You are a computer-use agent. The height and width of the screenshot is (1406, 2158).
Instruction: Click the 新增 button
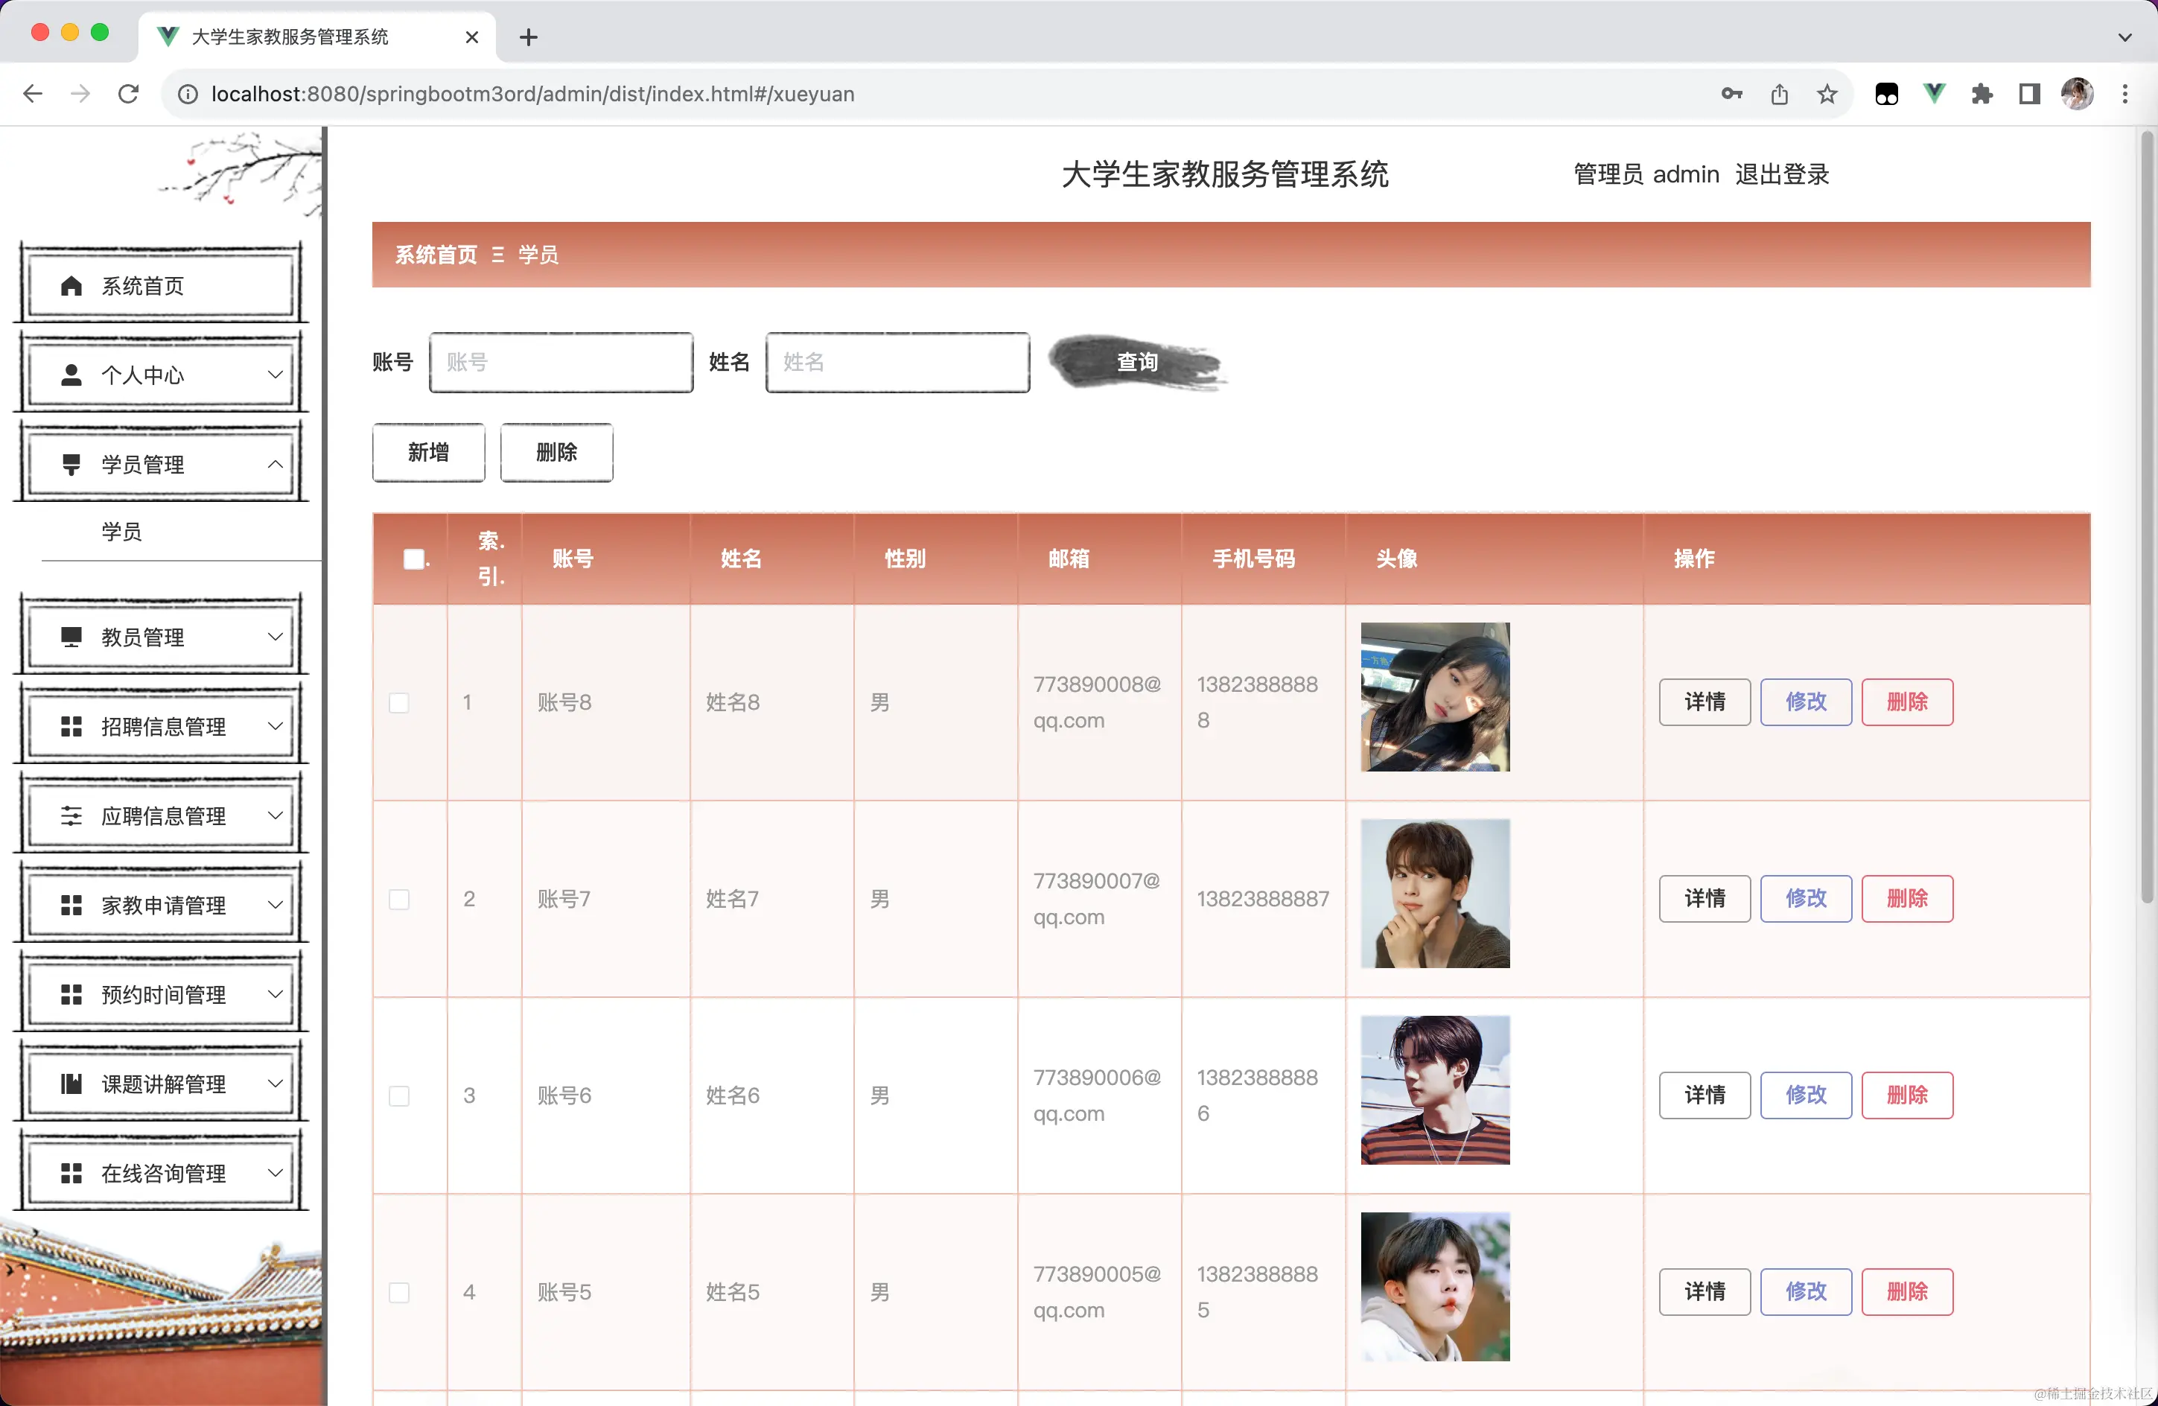[x=428, y=452]
